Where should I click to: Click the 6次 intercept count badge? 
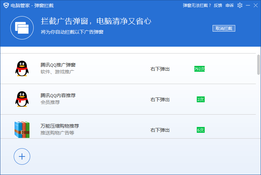(201, 130)
